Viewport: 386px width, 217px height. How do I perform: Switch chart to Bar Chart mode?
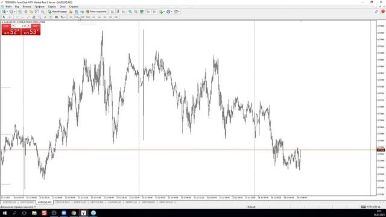(112, 11)
